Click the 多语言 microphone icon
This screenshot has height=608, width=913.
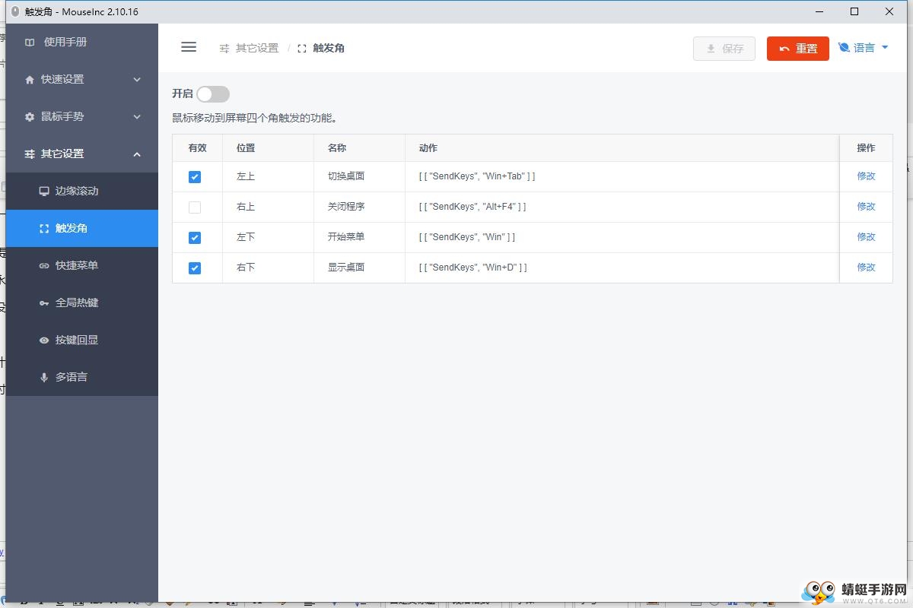pyautogui.click(x=44, y=378)
